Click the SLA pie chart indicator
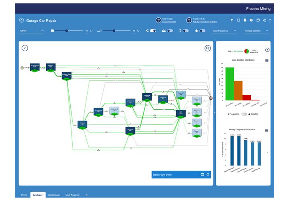 (247, 51)
